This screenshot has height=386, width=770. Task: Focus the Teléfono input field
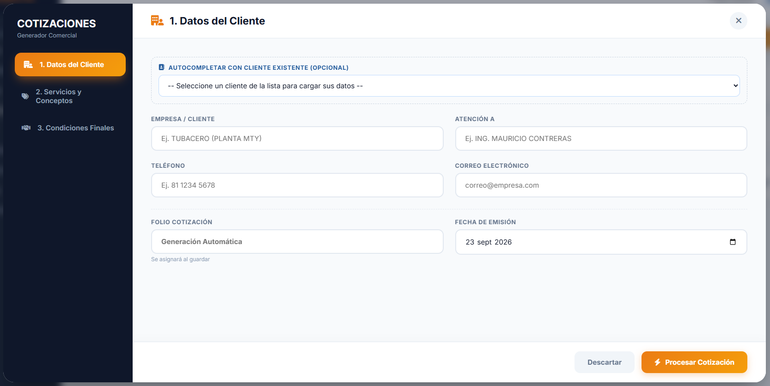click(297, 185)
